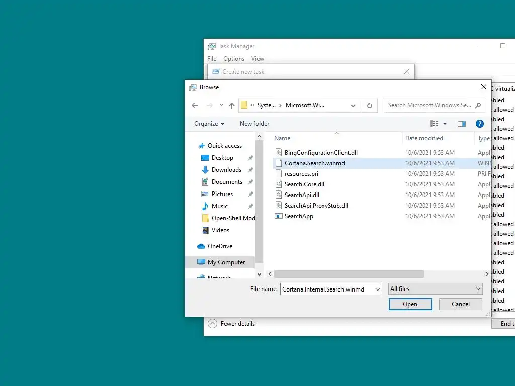This screenshot has height=386, width=515.
Task: Click the pin icon beside Downloads
Action: pos(250,170)
